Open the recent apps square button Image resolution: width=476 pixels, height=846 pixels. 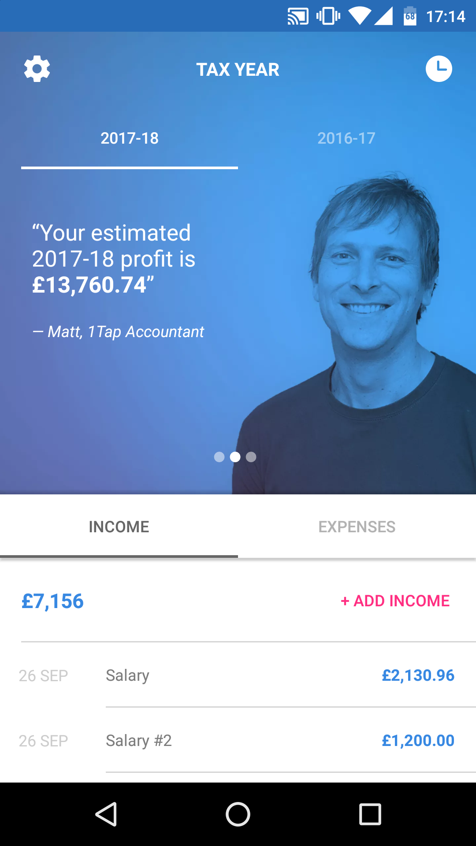tap(370, 814)
